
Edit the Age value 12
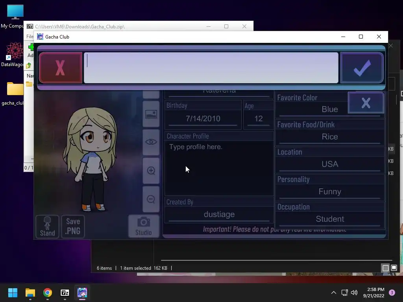click(258, 119)
